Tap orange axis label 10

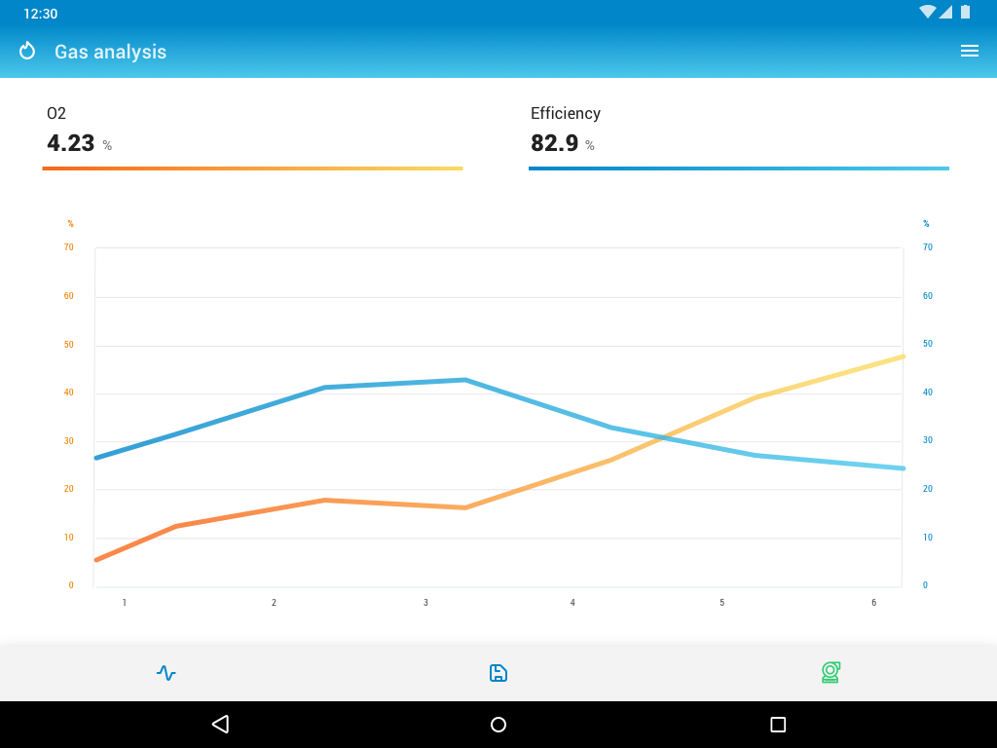click(x=69, y=537)
